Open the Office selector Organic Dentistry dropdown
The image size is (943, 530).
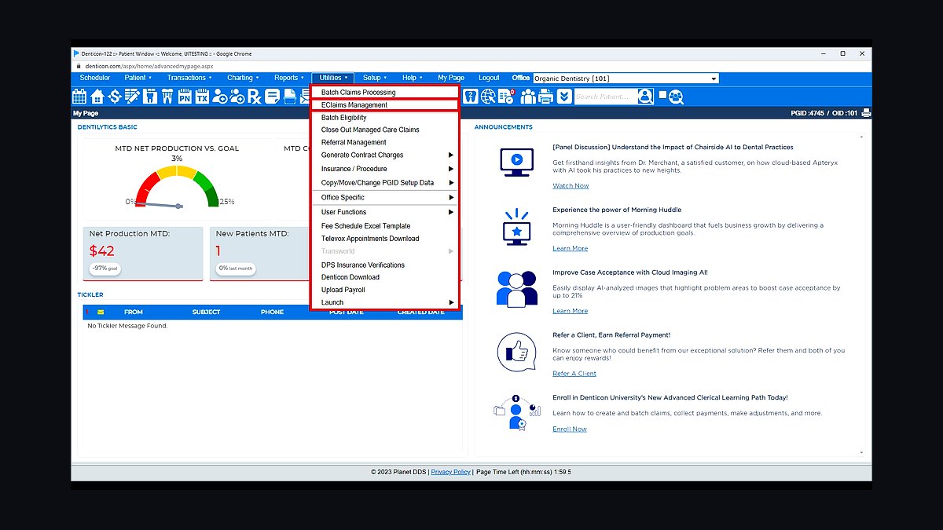pos(626,79)
